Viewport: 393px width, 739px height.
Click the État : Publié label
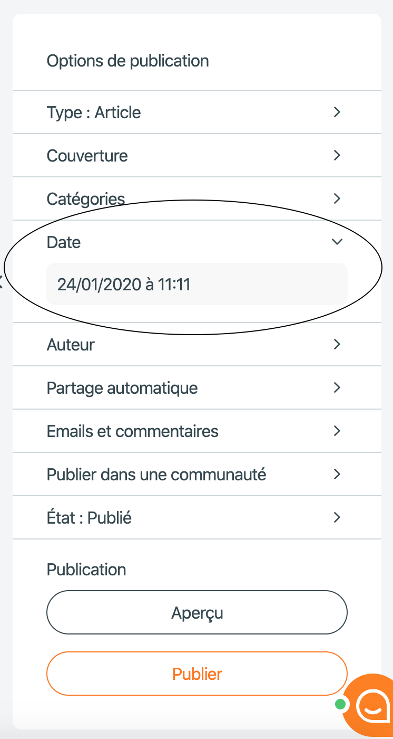click(89, 518)
